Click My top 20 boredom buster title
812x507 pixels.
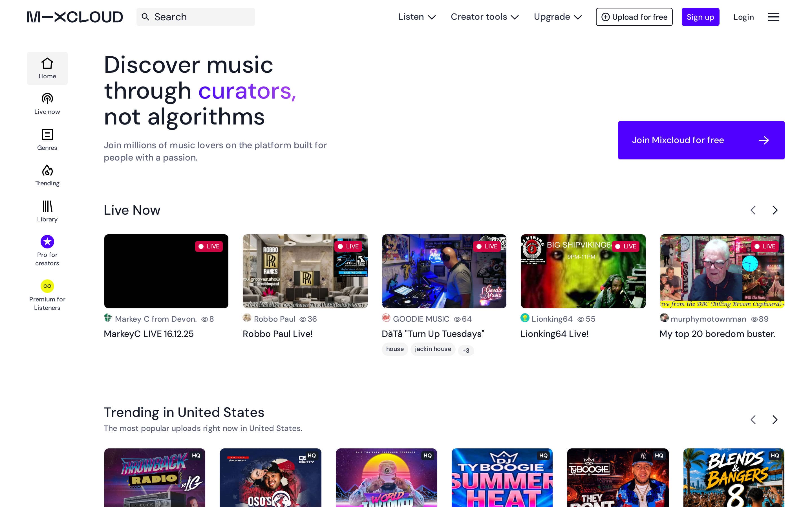(717, 334)
